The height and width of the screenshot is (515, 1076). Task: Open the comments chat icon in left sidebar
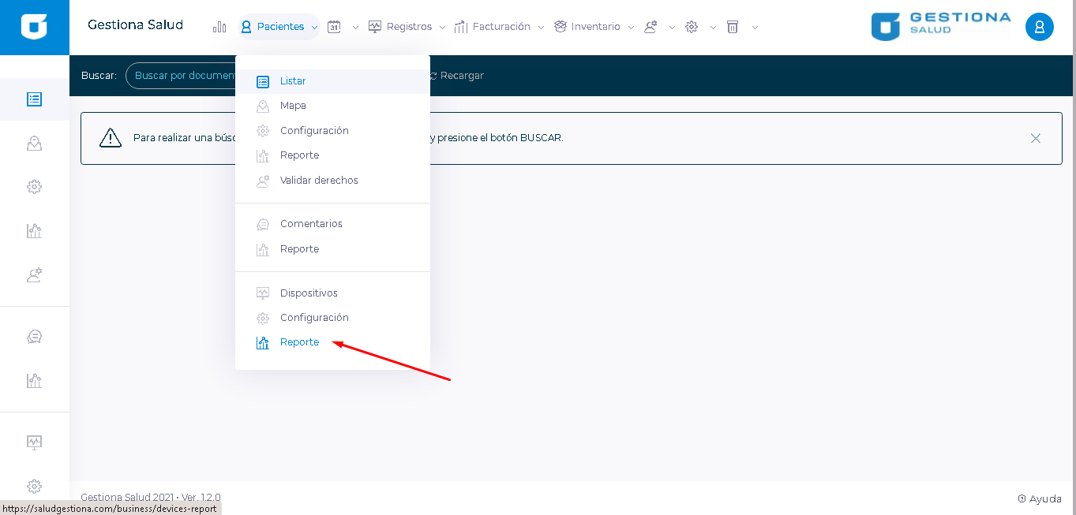34,337
